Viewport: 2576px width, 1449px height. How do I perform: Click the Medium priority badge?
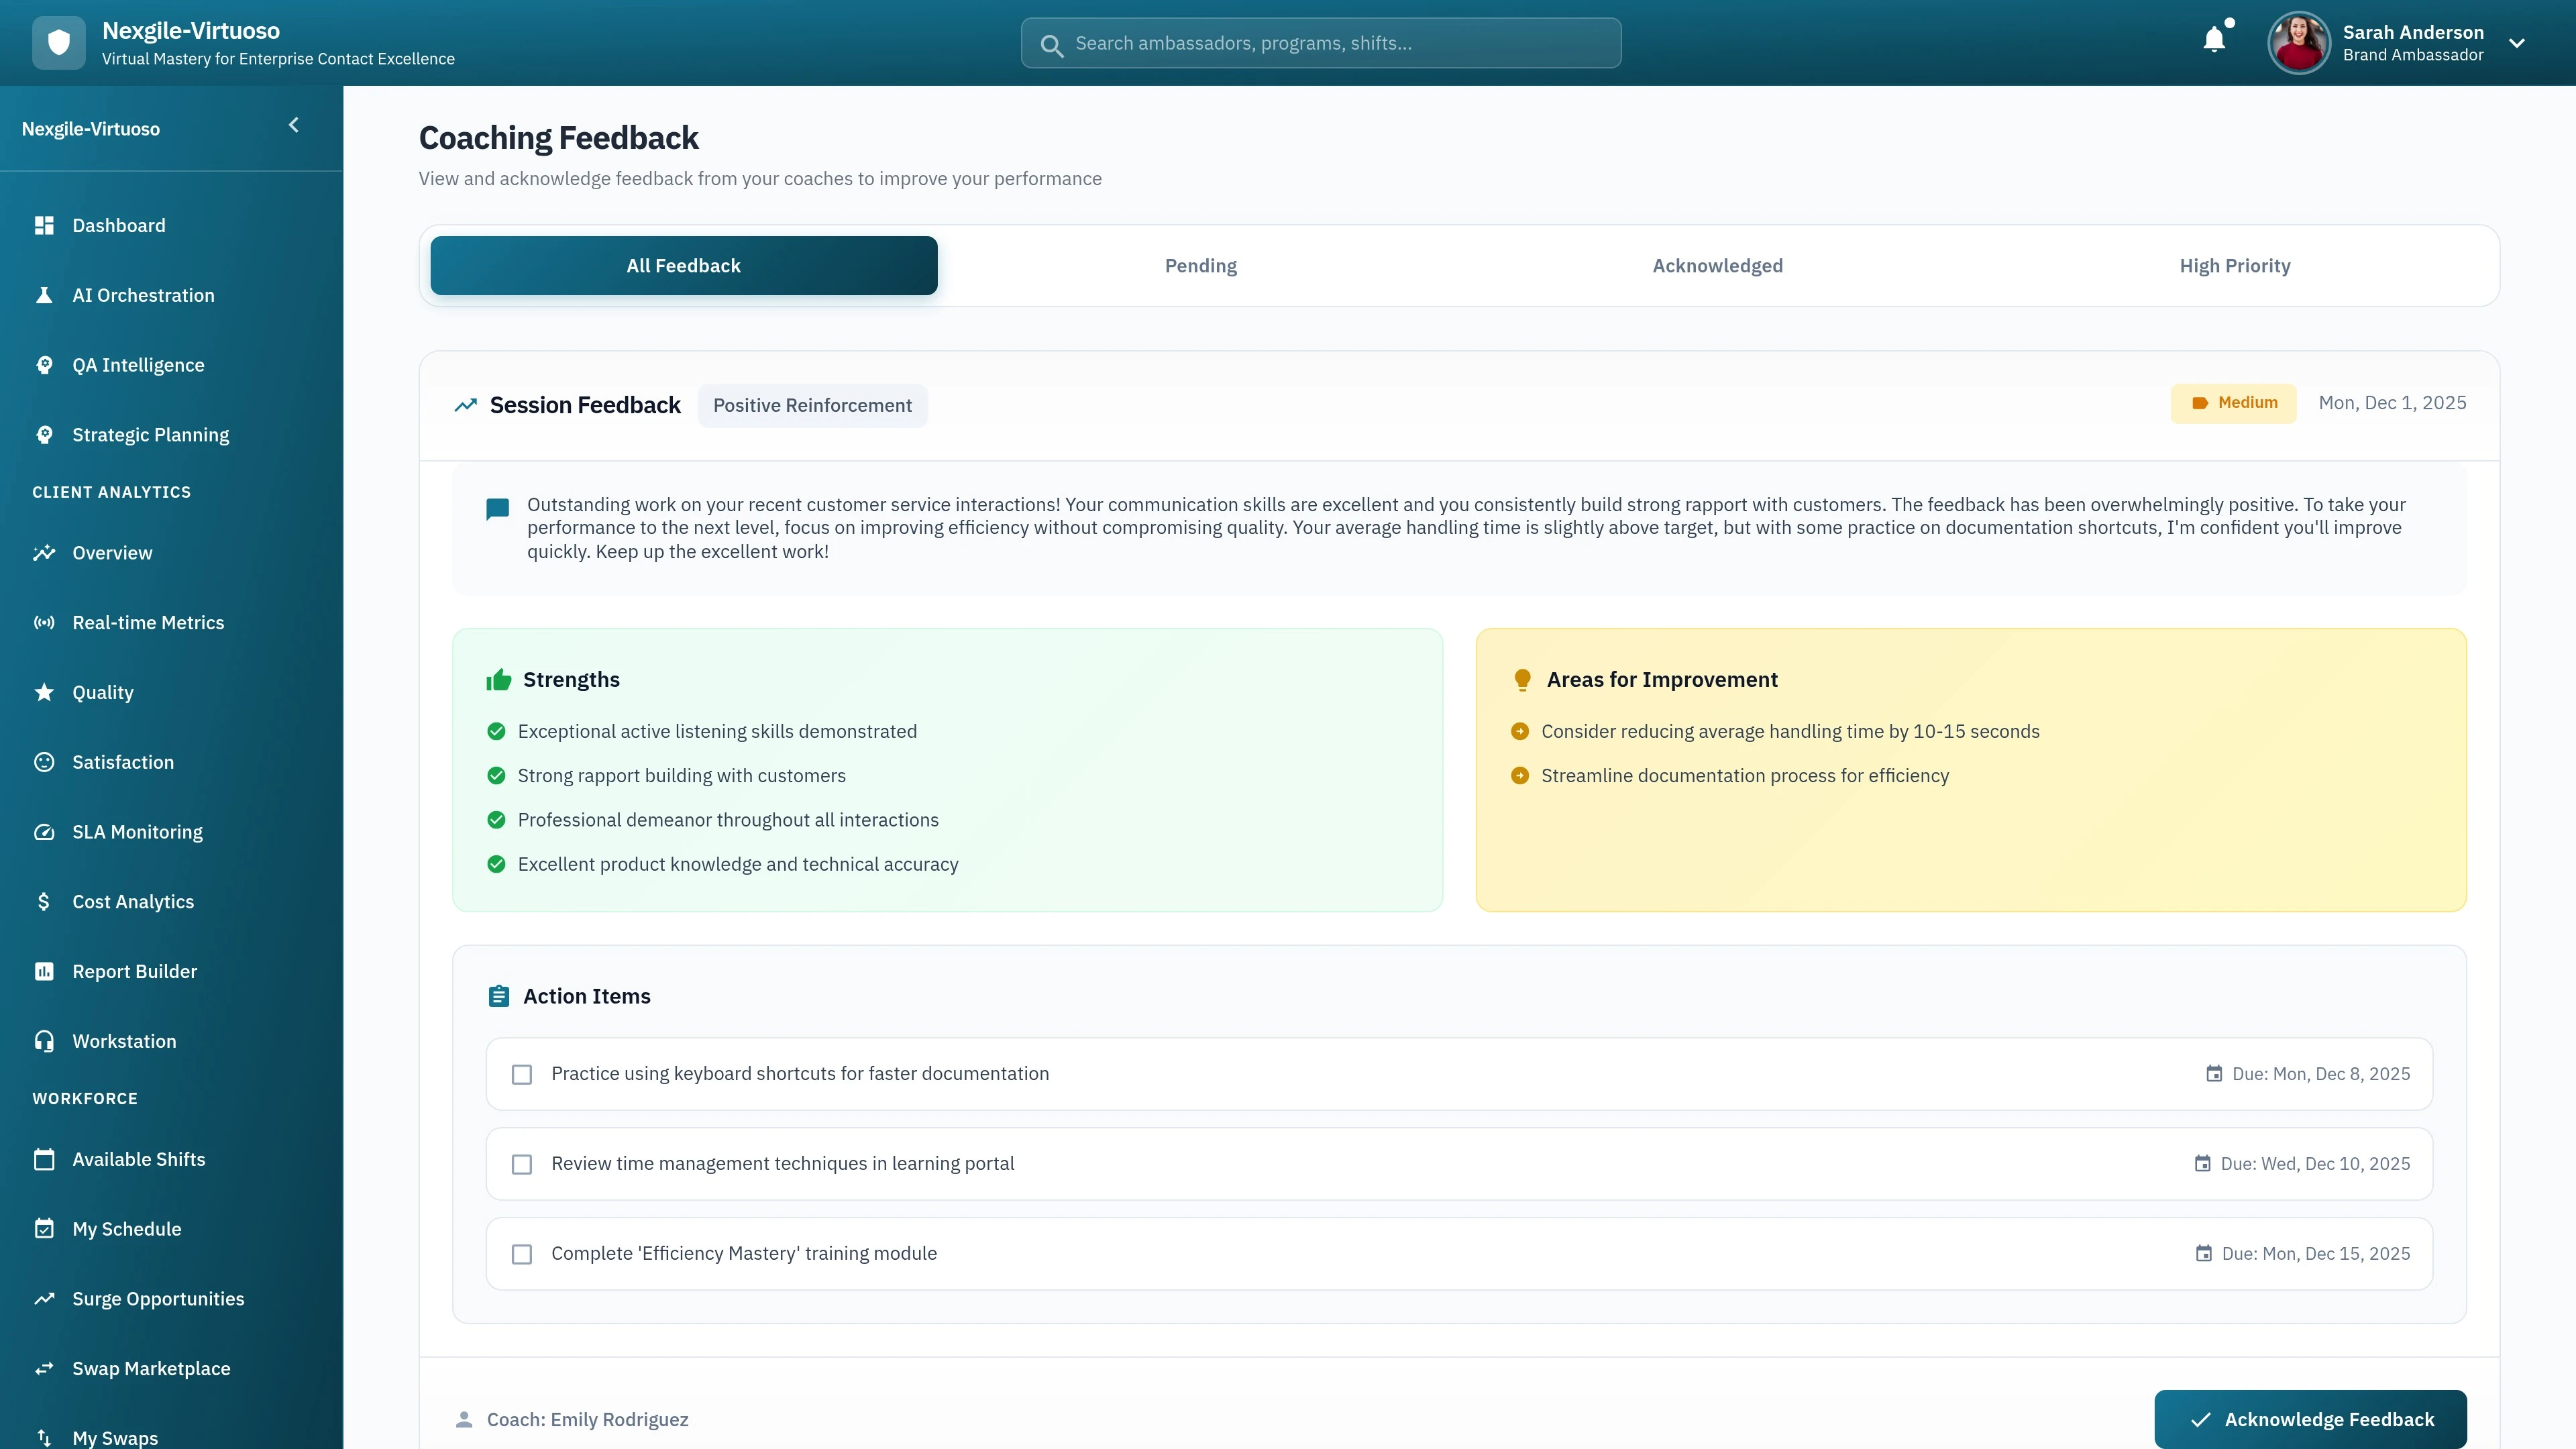coord(2233,403)
